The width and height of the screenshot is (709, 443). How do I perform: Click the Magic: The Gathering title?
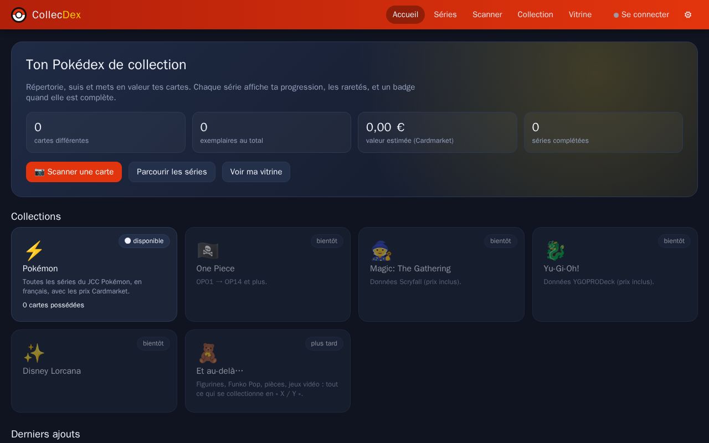point(410,269)
